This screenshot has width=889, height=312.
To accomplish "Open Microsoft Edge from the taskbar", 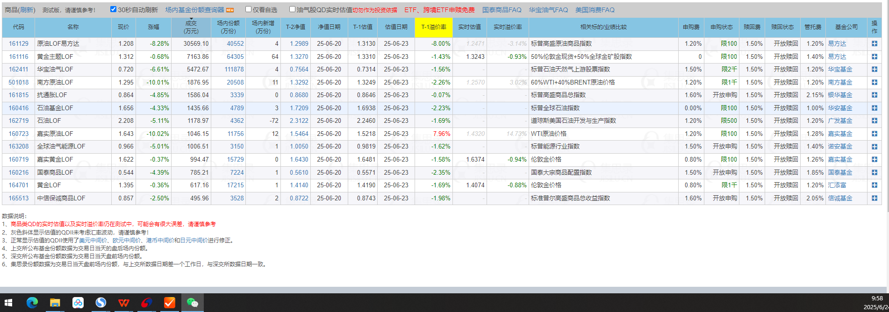I will coord(32,303).
